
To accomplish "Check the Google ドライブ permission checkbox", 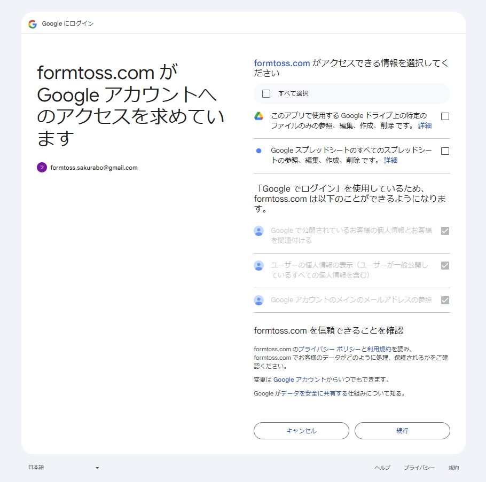I will [x=445, y=116].
